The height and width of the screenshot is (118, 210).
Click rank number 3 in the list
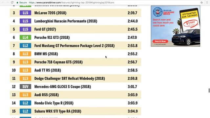pyautogui.click(x=14, y=13)
